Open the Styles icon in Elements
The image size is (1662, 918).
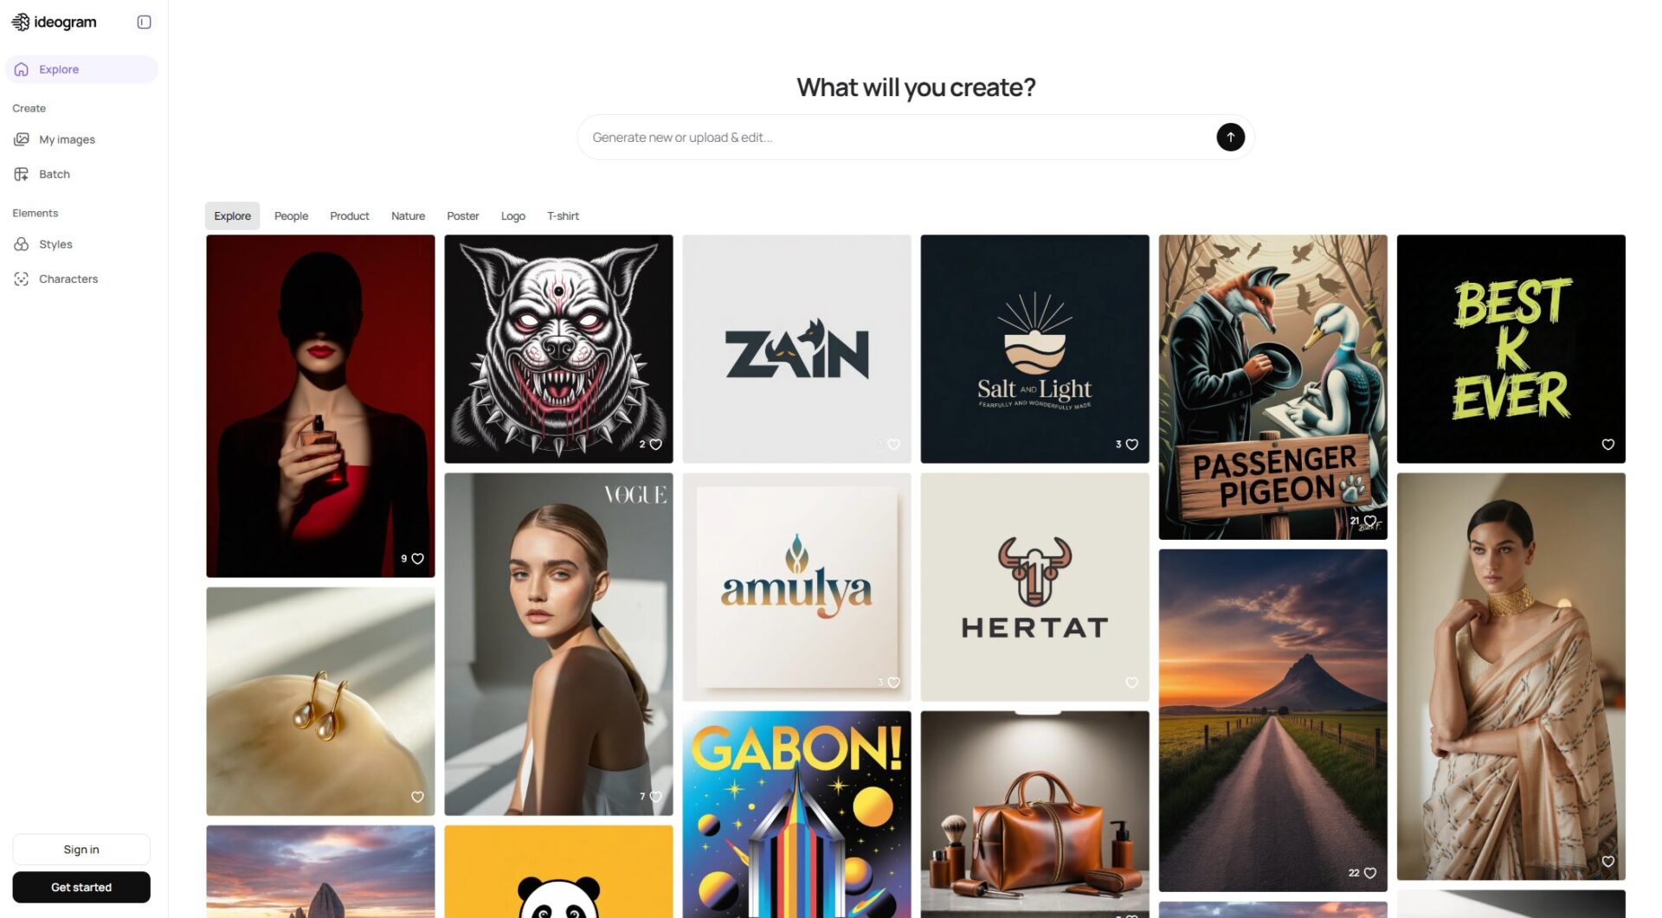22,244
